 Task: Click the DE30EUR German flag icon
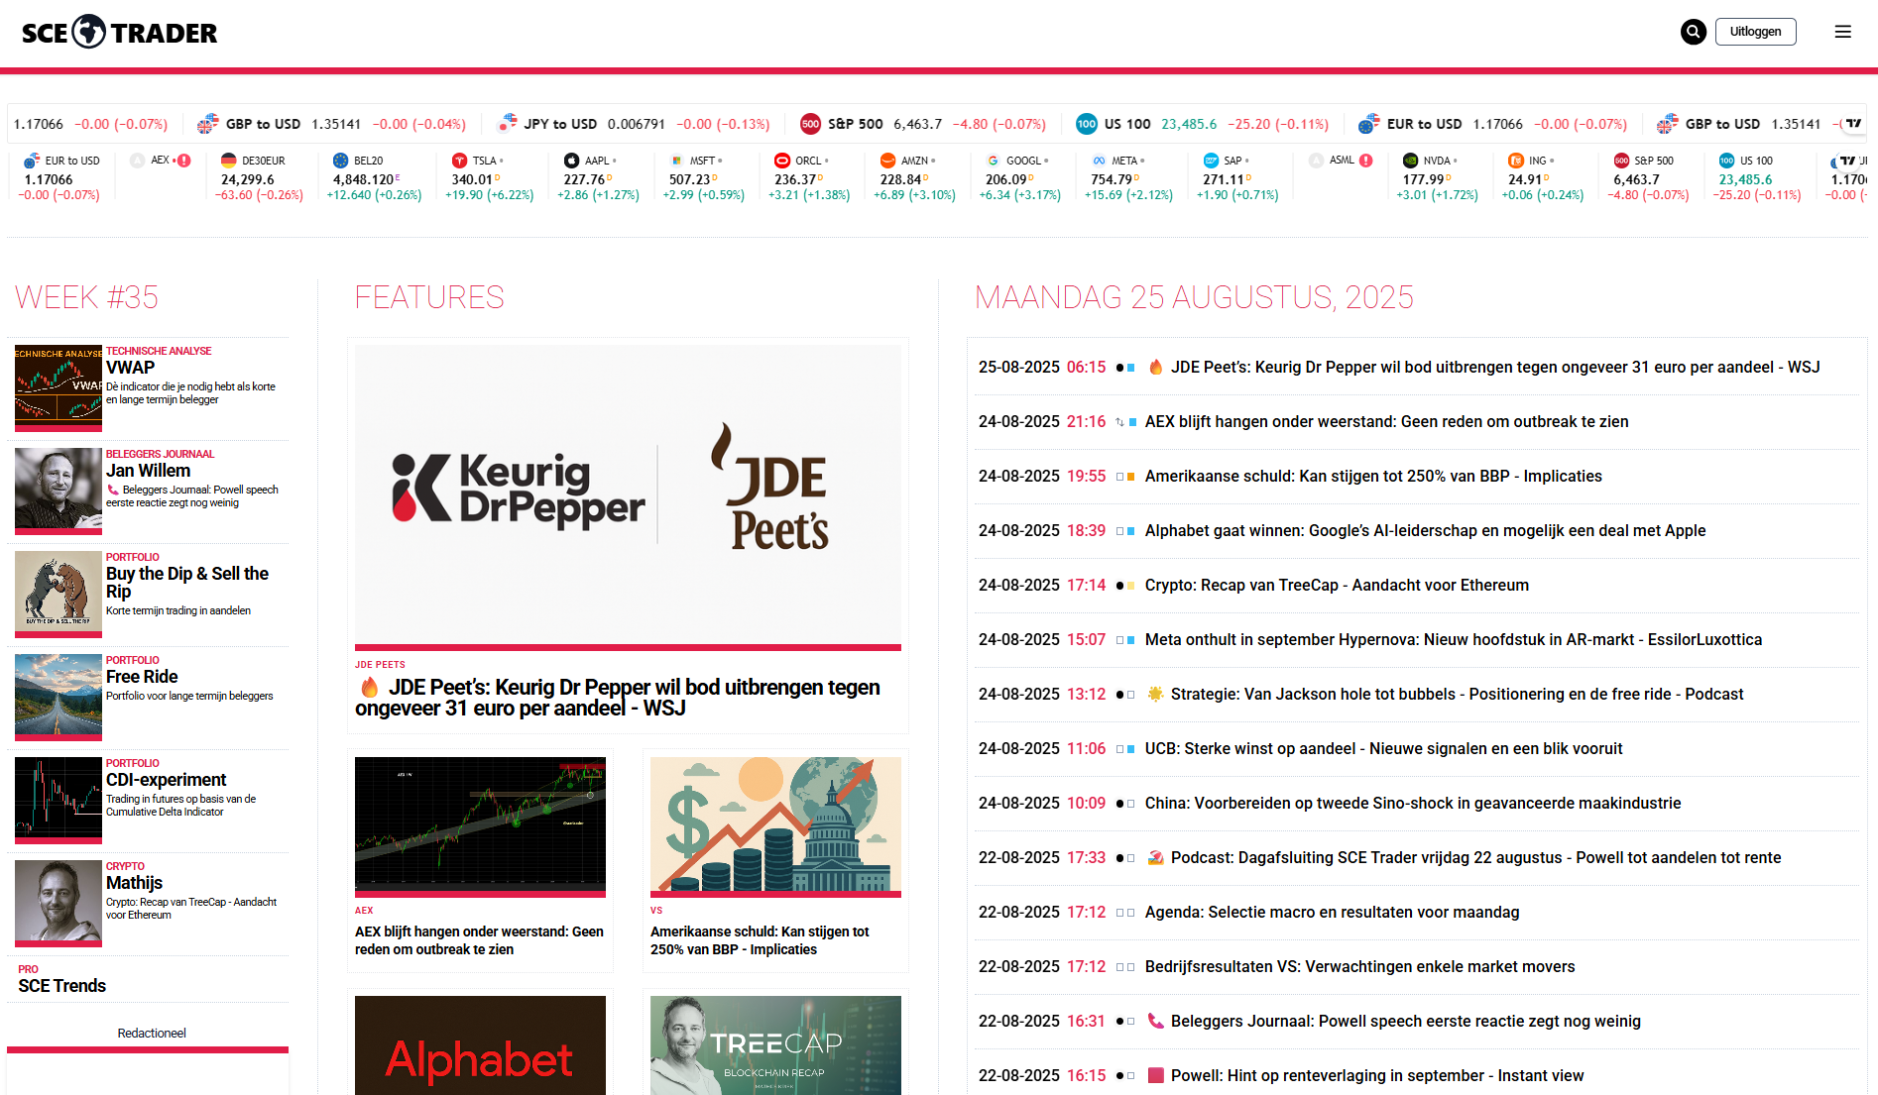(x=228, y=161)
